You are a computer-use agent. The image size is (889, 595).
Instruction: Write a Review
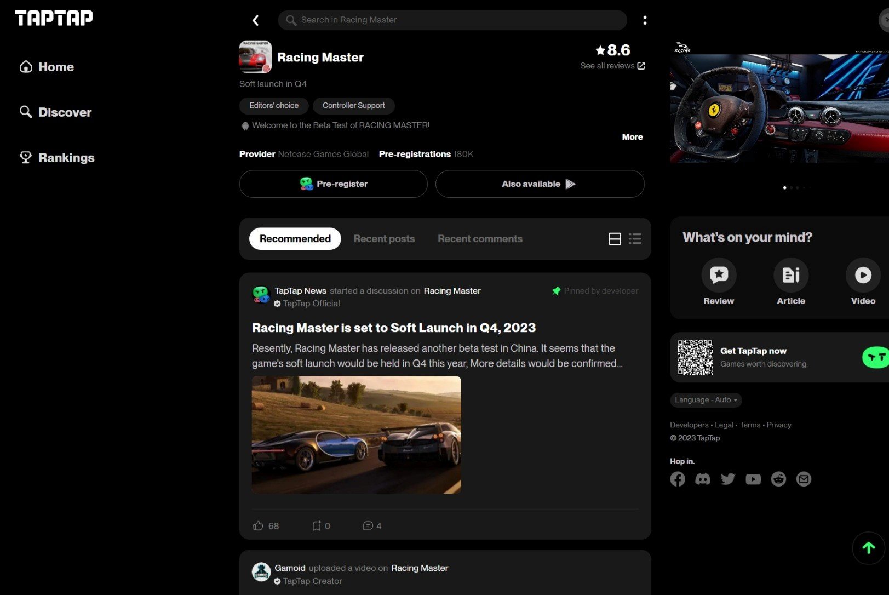(x=719, y=282)
